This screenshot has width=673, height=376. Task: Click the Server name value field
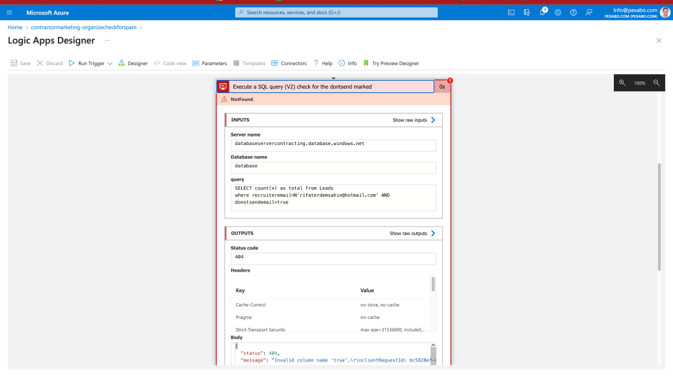tap(333, 145)
